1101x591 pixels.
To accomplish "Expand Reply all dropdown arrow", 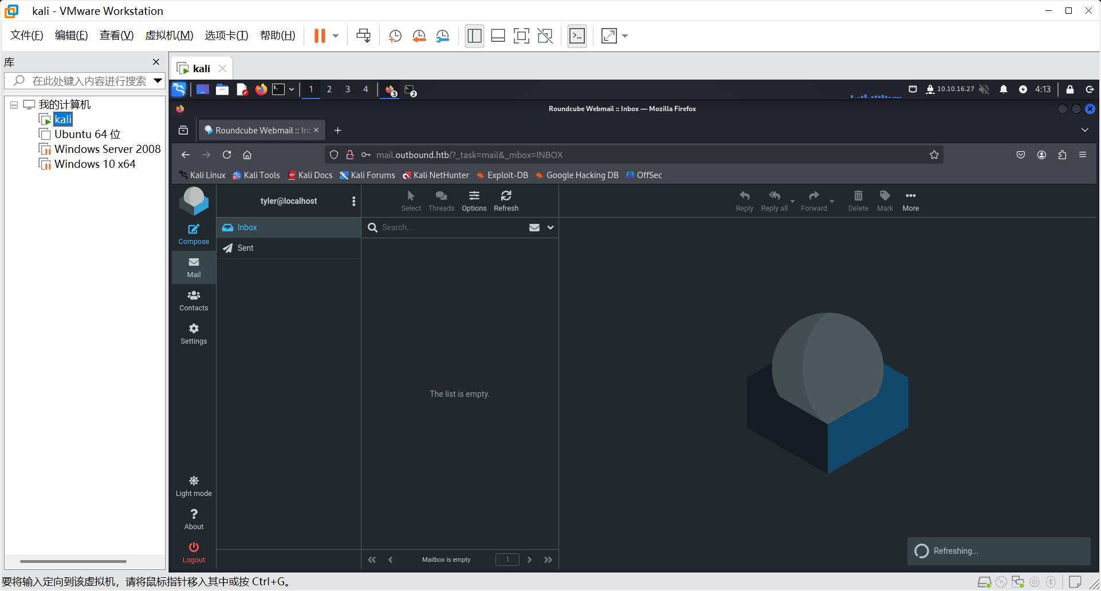I will (x=792, y=202).
